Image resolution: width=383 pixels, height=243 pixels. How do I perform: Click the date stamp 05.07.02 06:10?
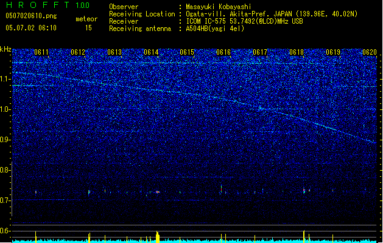pos(31,27)
